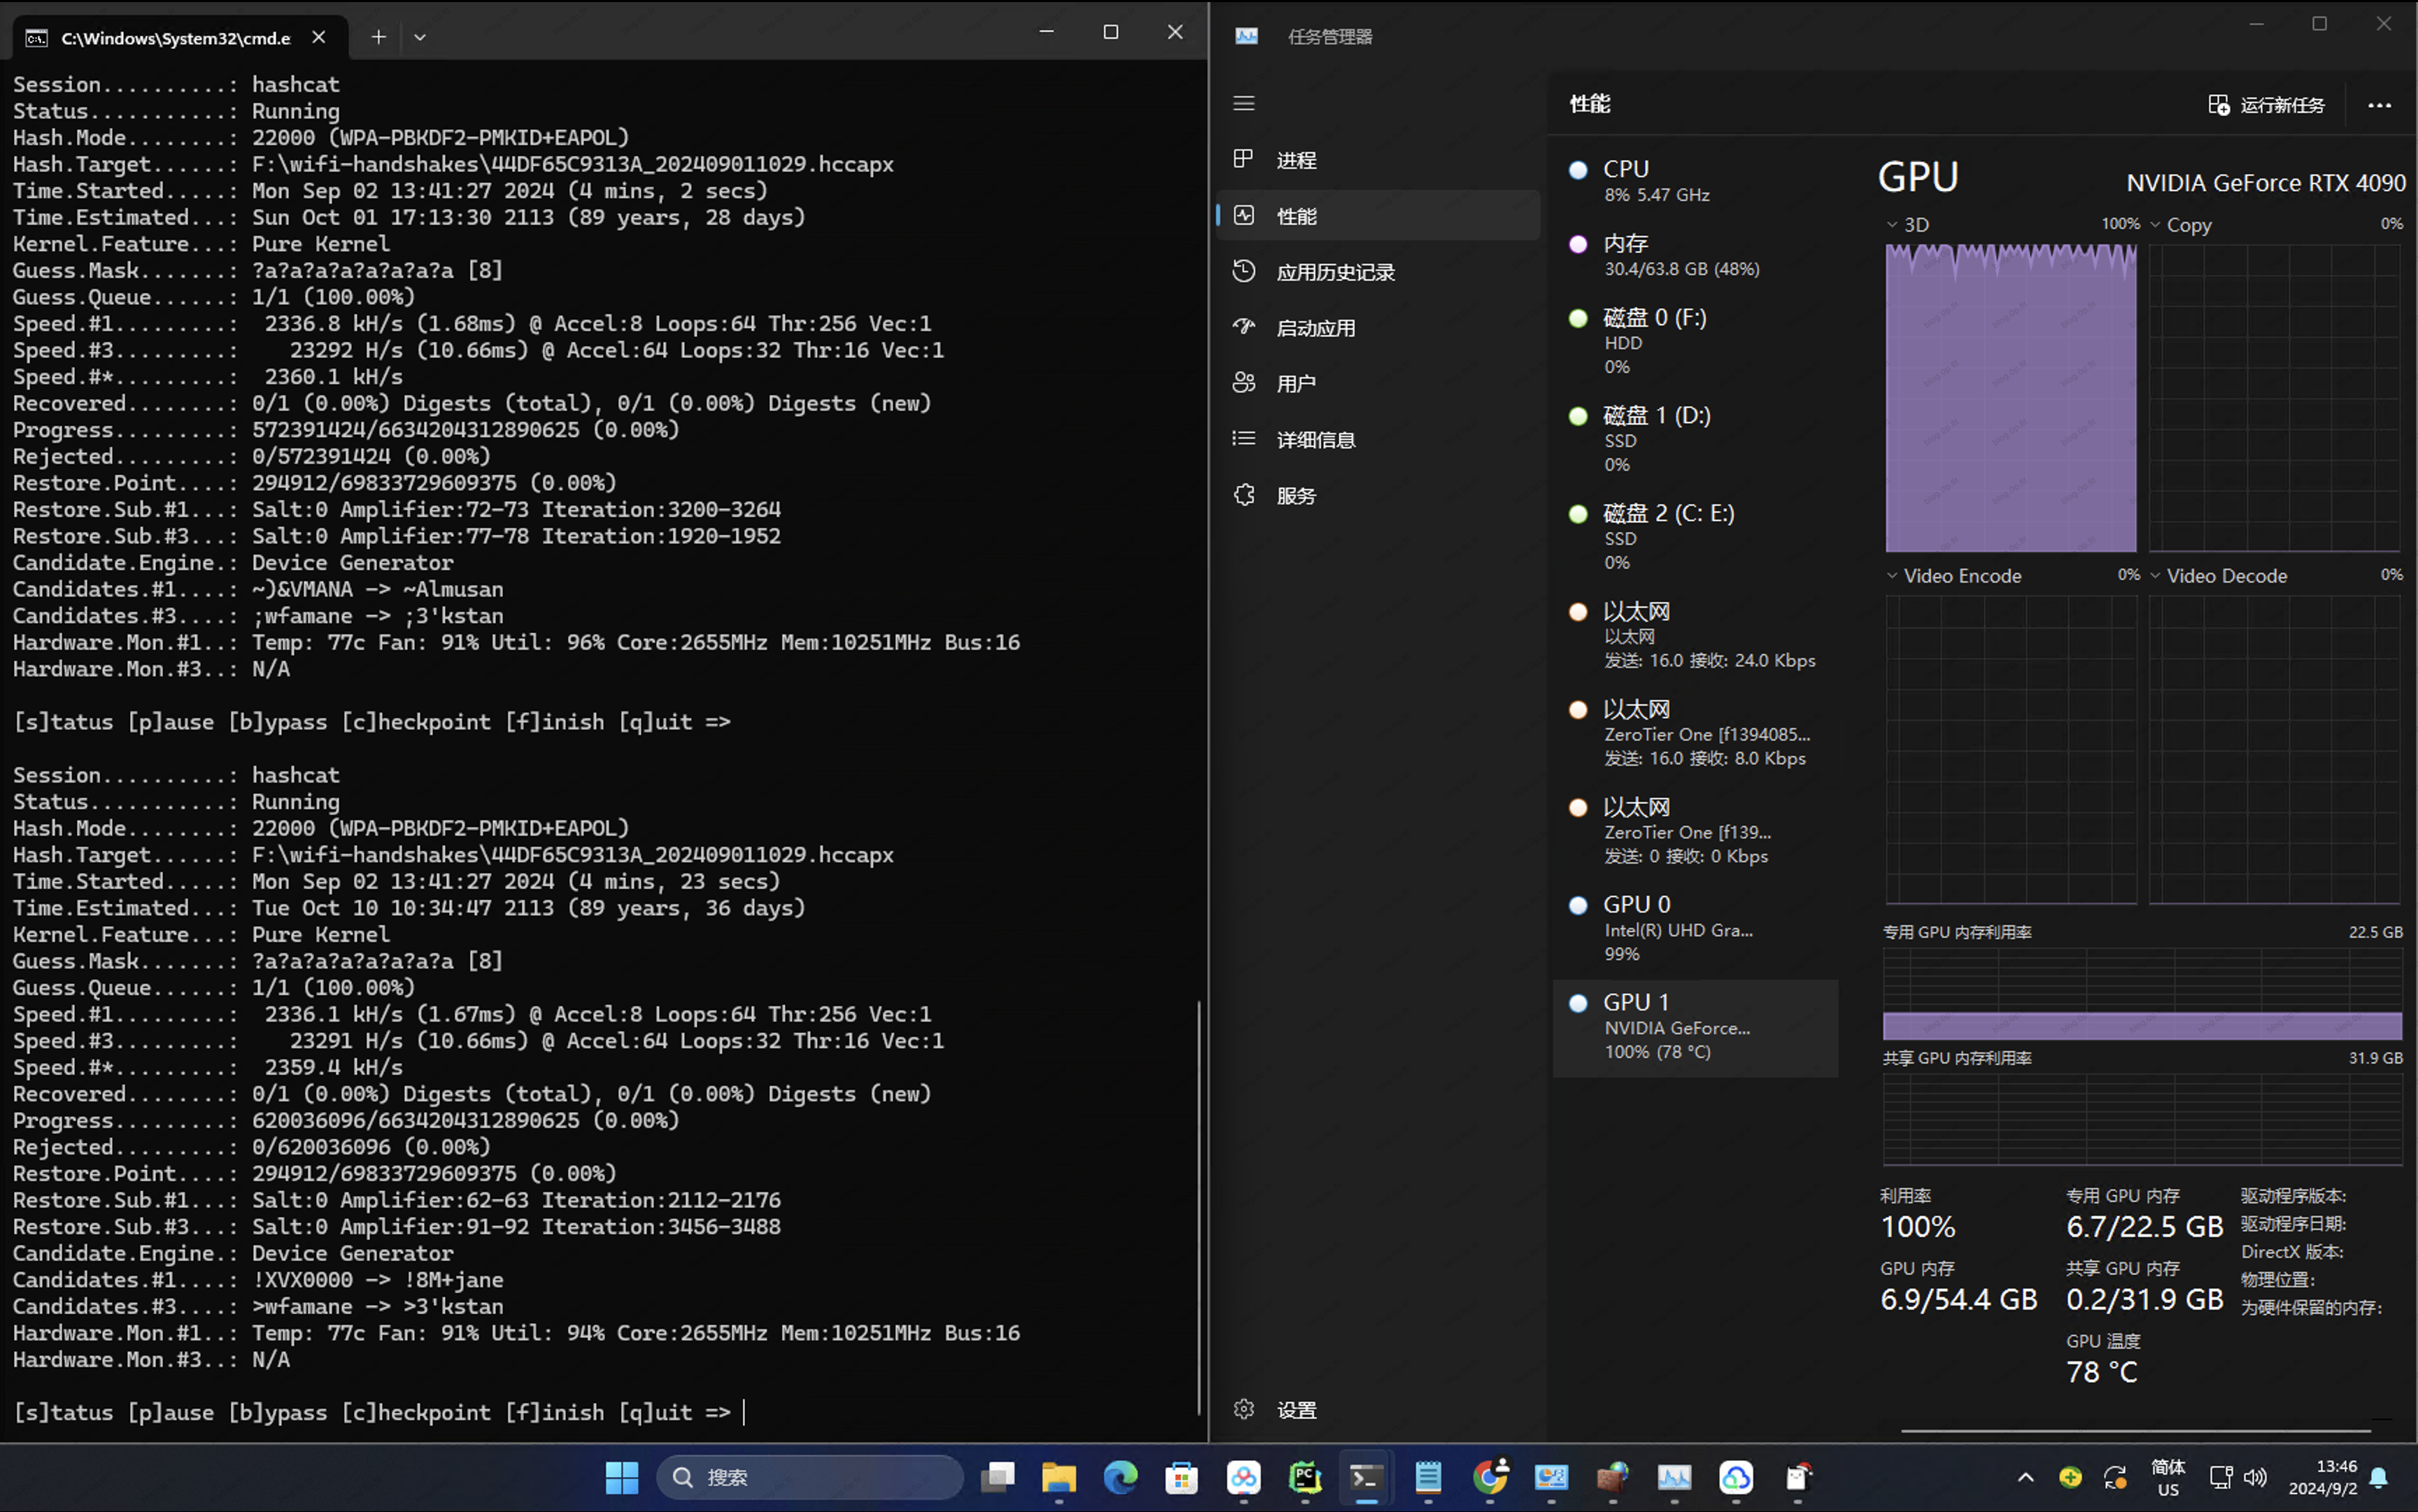Screen dimensions: 2418x1512
Task: Open the brick-and-globe taskbar icon
Action: click(1613, 1477)
